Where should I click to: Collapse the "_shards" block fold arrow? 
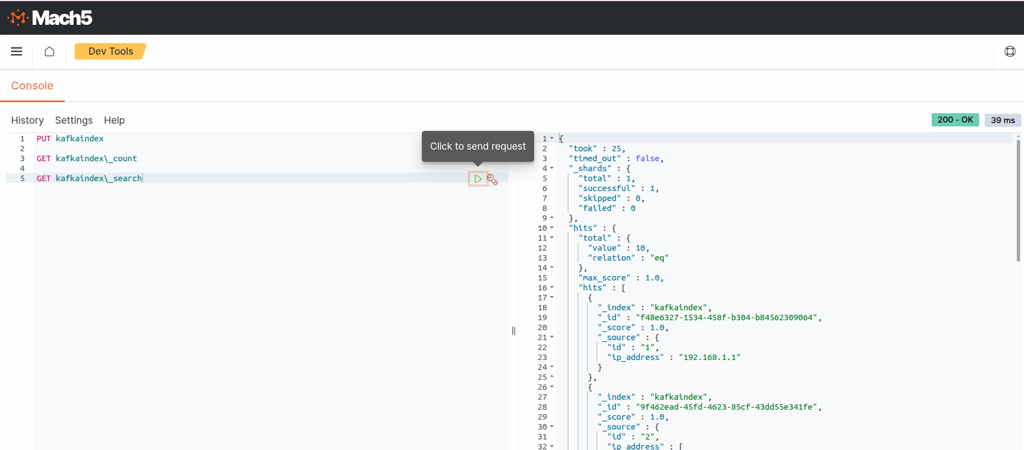click(552, 168)
